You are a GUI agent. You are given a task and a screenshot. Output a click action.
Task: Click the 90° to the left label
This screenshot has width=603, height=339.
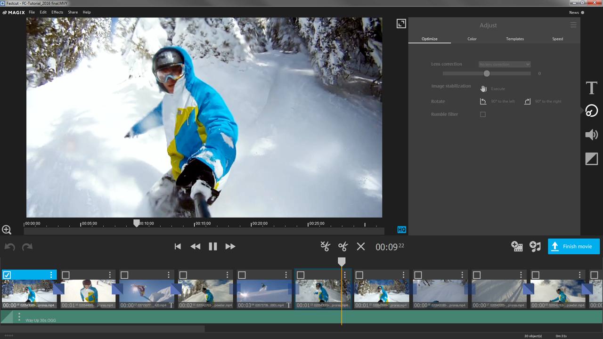(x=503, y=101)
